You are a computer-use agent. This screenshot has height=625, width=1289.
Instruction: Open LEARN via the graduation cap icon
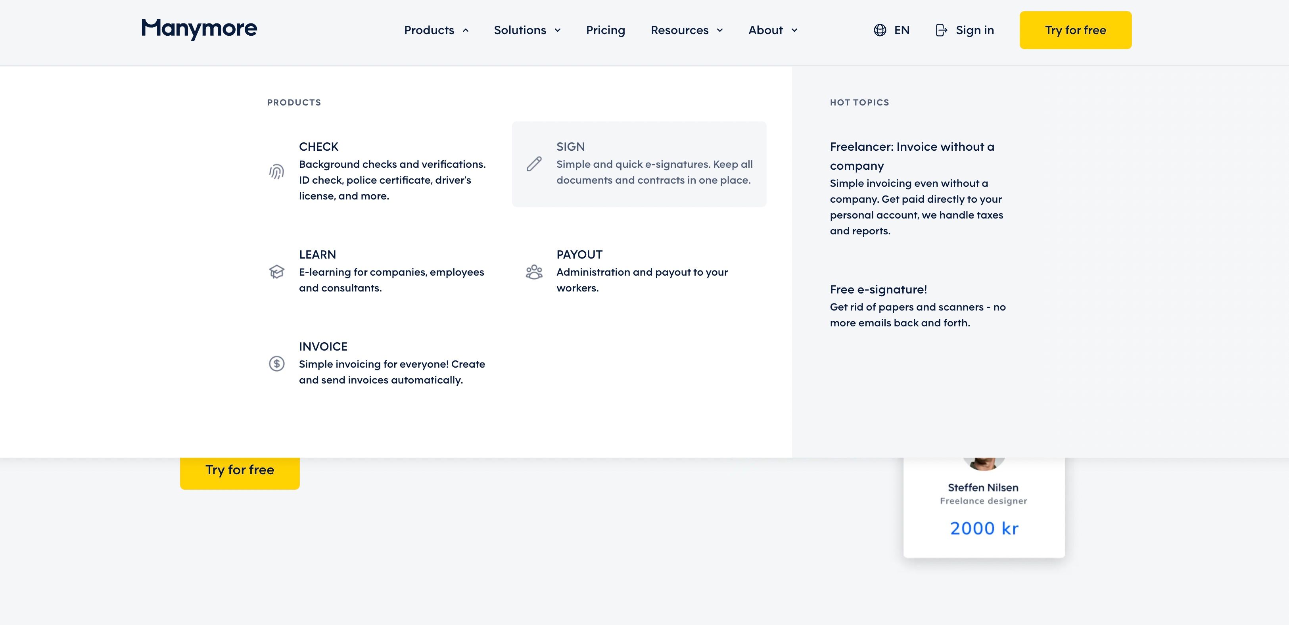[x=276, y=272]
